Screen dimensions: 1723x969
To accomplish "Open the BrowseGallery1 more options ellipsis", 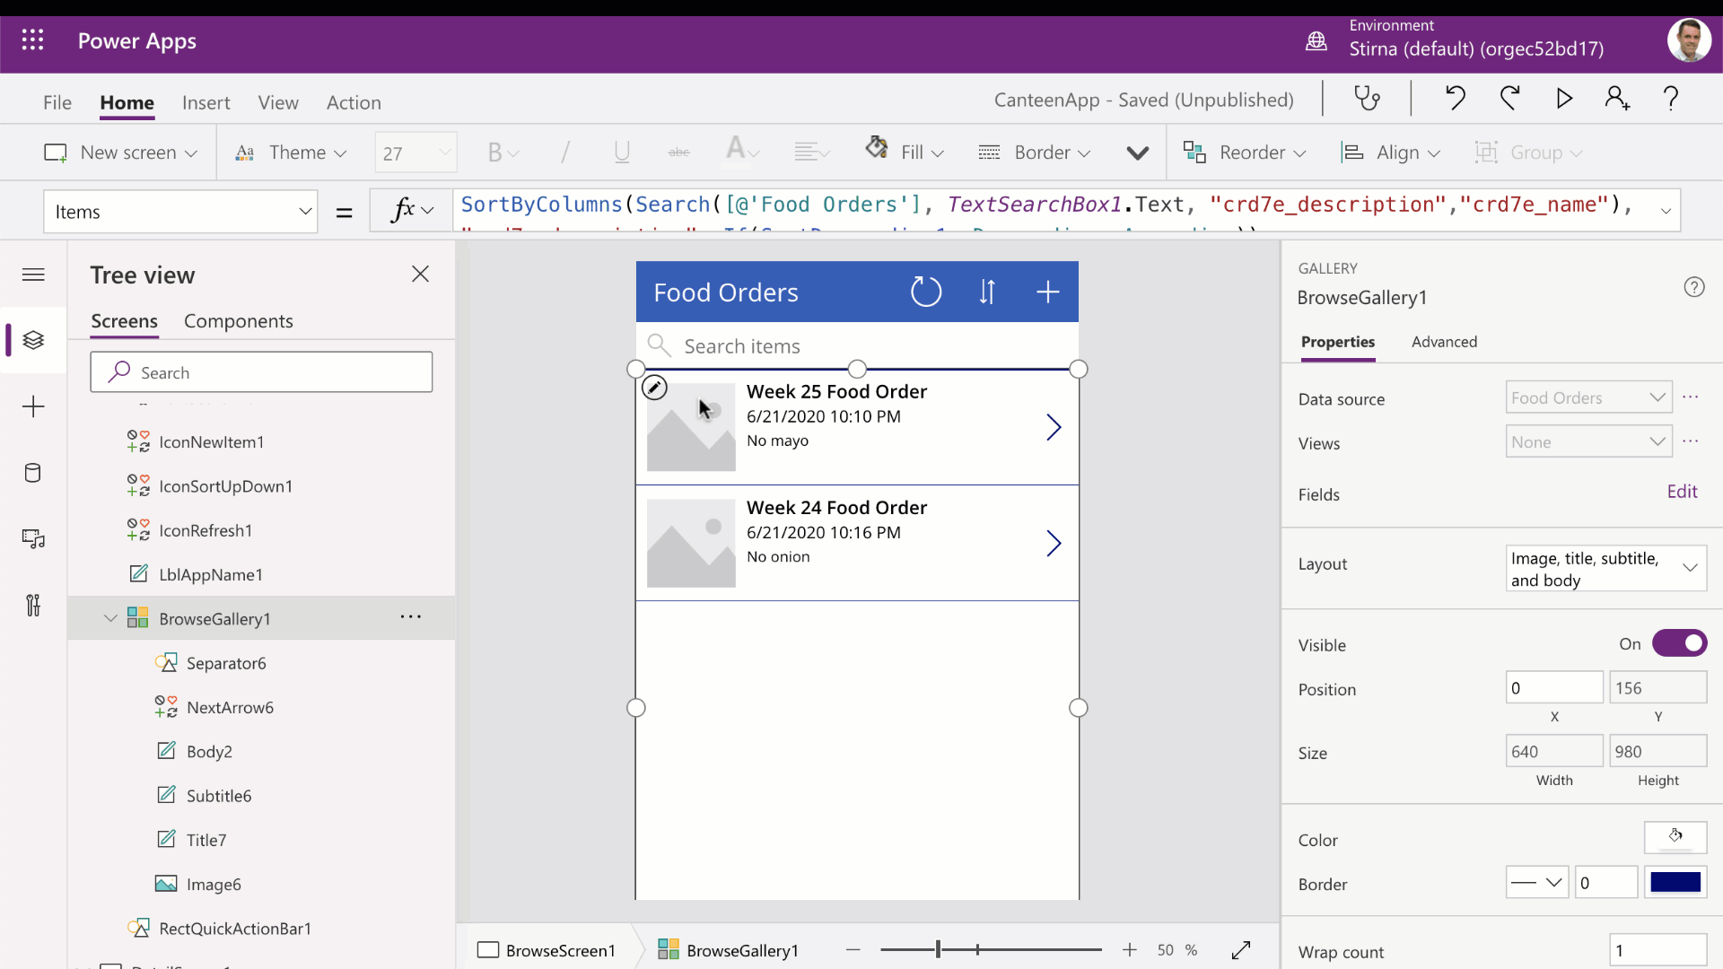I will (411, 617).
